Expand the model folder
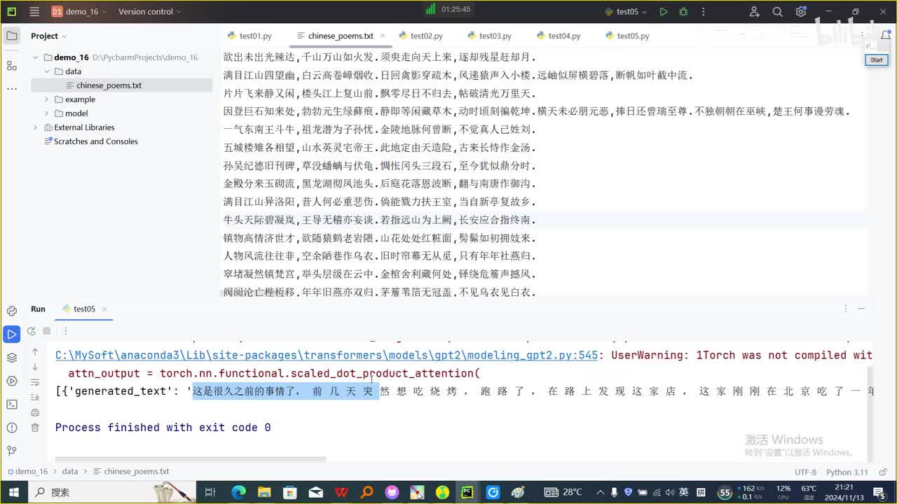Image resolution: width=897 pixels, height=504 pixels. click(x=47, y=113)
